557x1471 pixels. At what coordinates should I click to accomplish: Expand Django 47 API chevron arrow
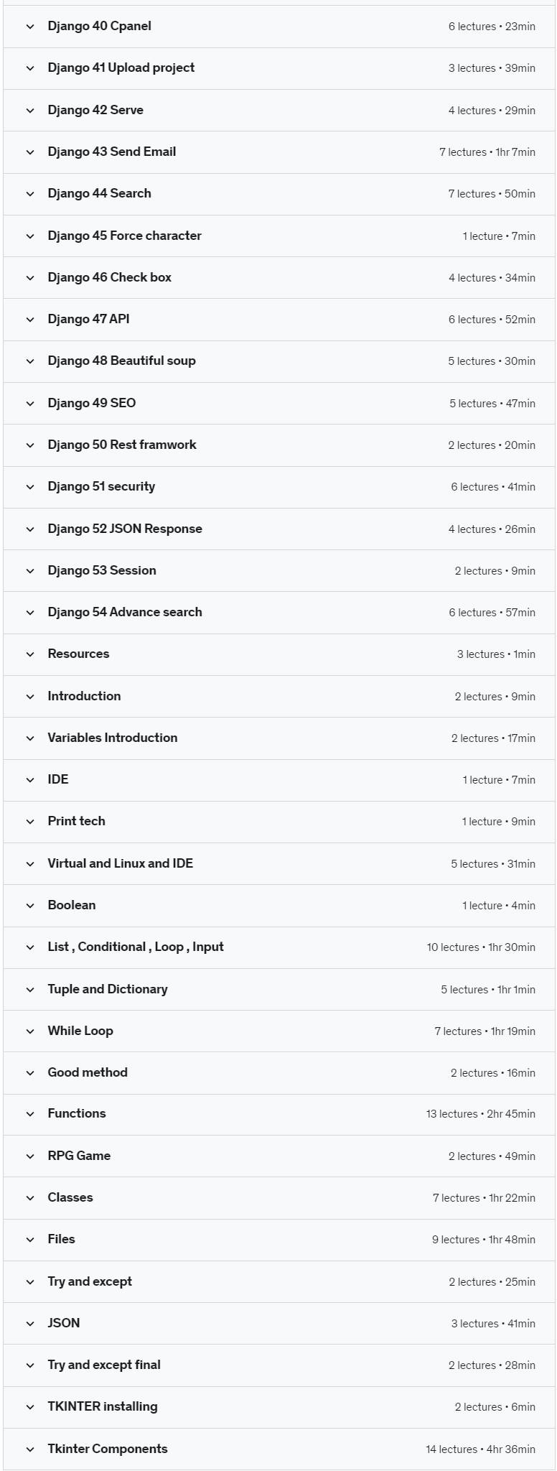[x=30, y=320]
